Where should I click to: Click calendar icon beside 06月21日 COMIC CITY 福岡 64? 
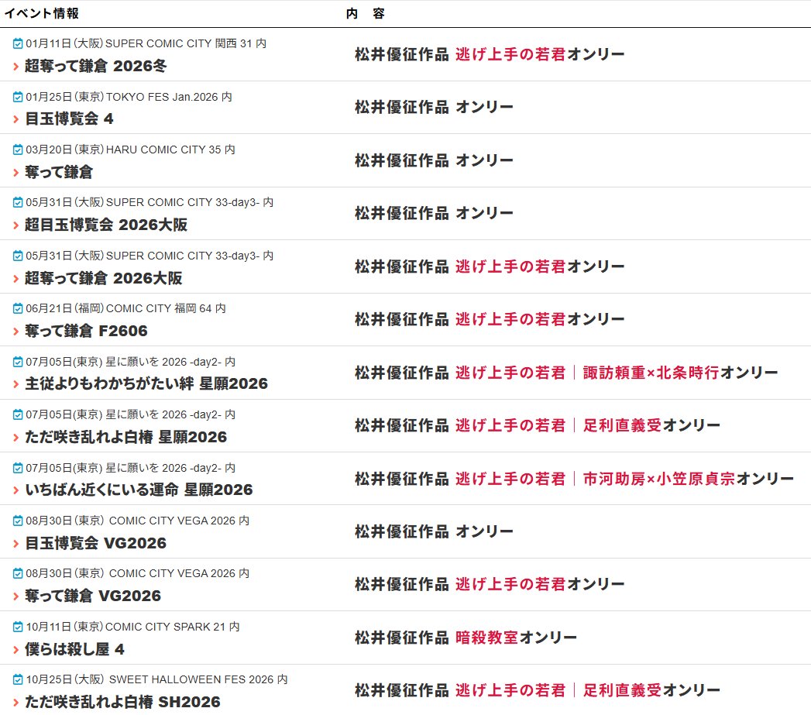[x=18, y=308]
